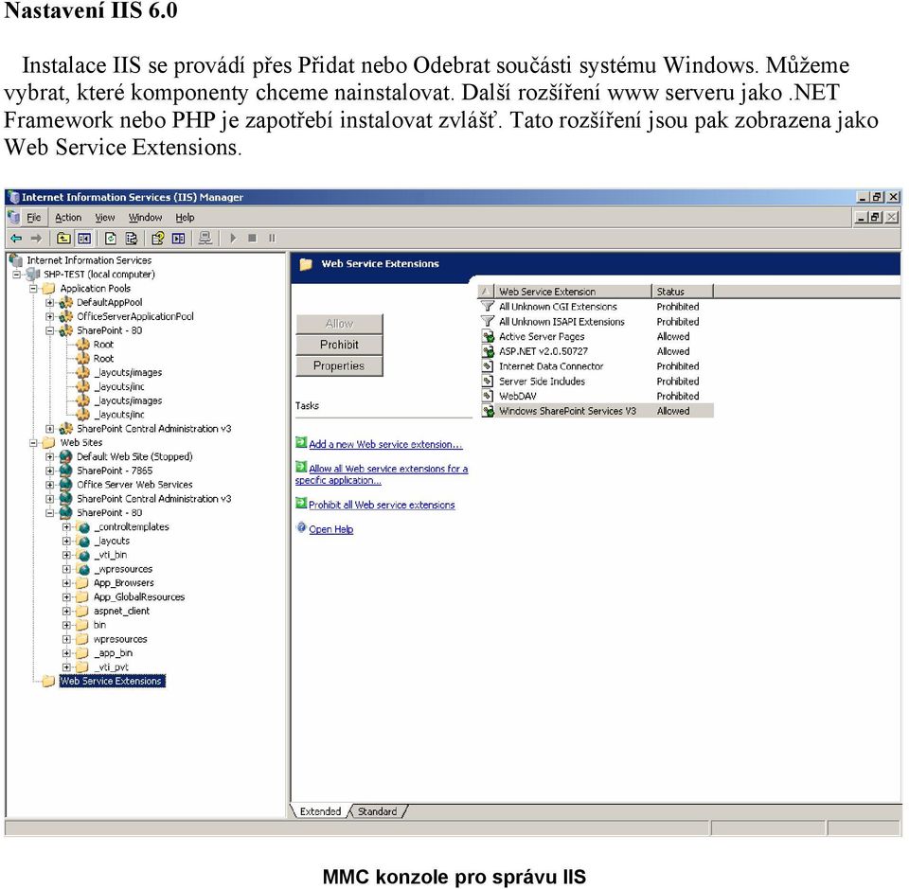The image size is (909, 889).
Task: Open the View menu
Action: coord(105,218)
